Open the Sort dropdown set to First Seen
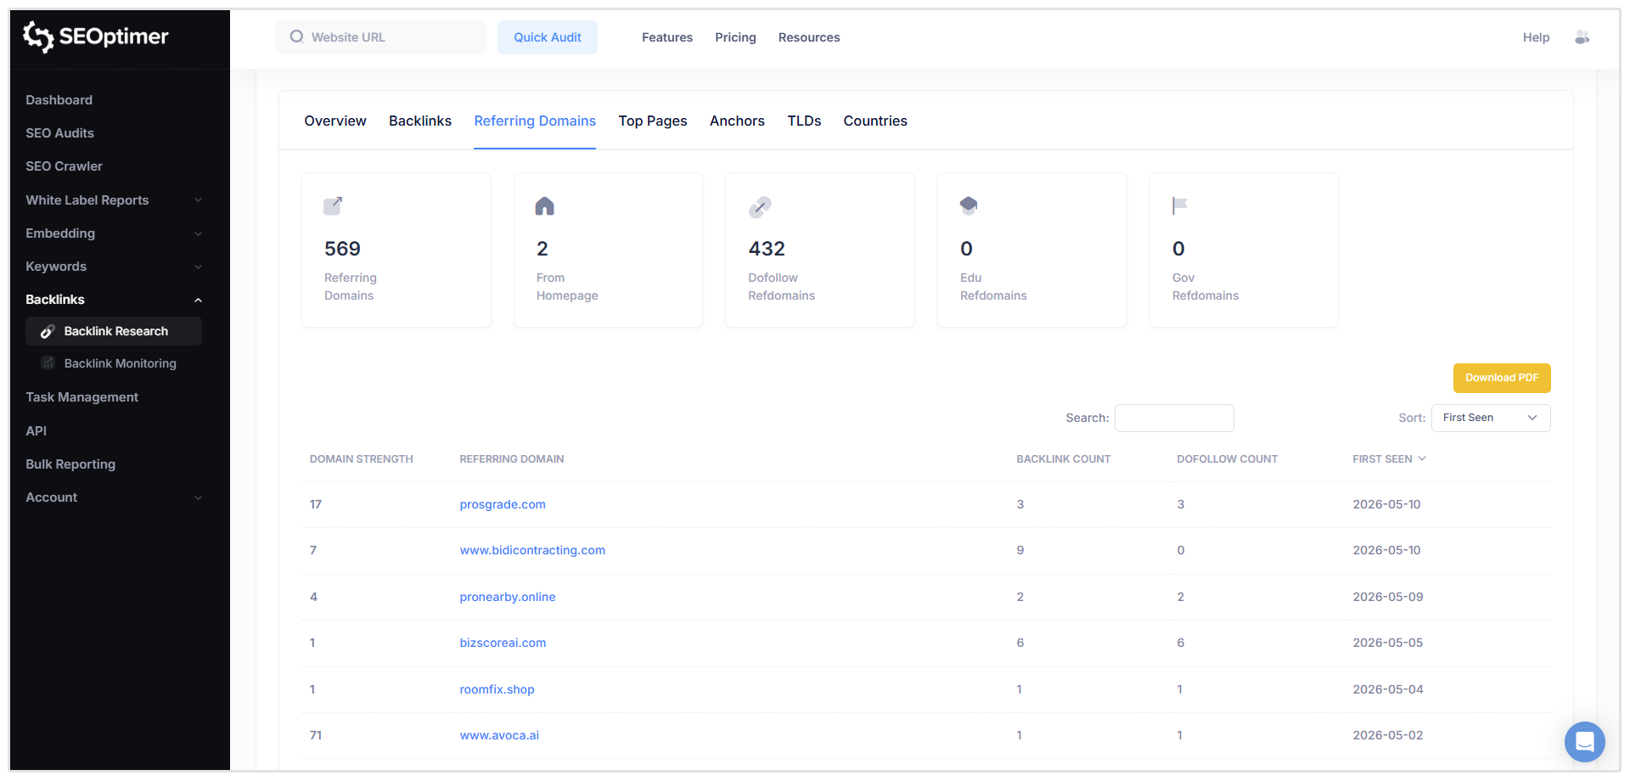 click(x=1491, y=418)
